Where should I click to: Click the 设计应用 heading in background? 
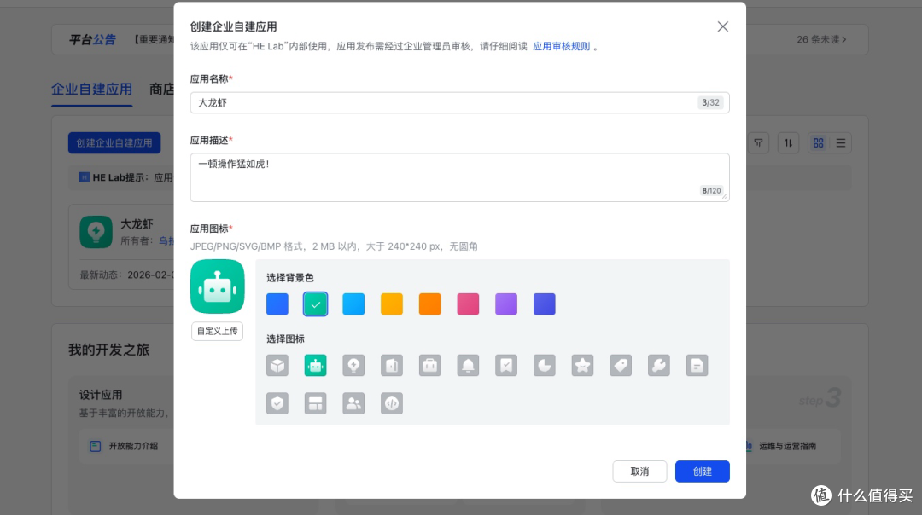pyautogui.click(x=101, y=395)
